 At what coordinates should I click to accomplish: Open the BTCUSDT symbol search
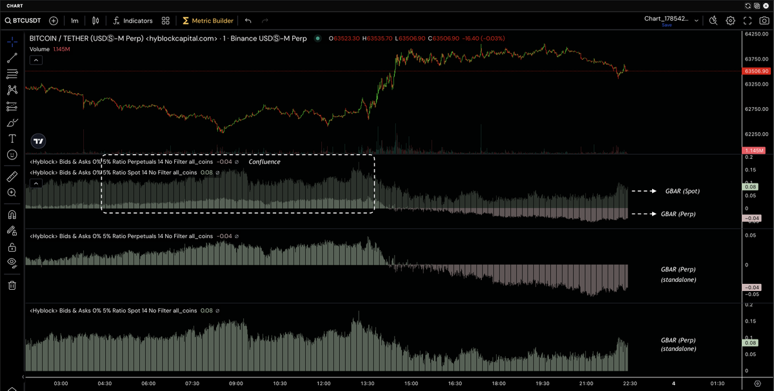pyautogui.click(x=24, y=21)
